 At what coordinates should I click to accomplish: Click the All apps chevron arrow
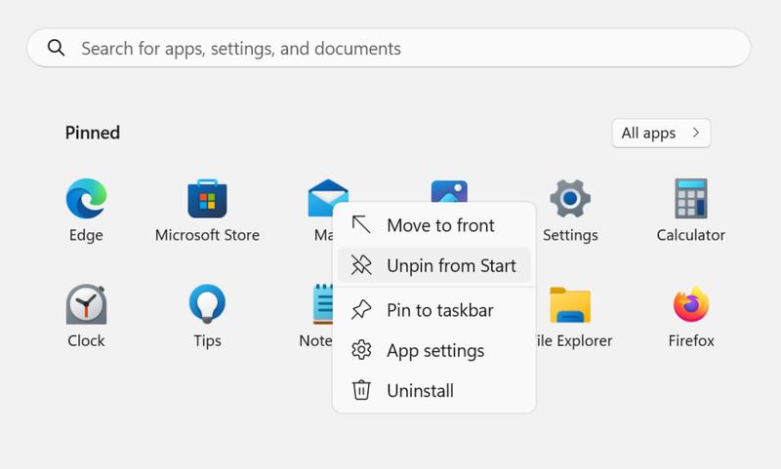pos(695,134)
